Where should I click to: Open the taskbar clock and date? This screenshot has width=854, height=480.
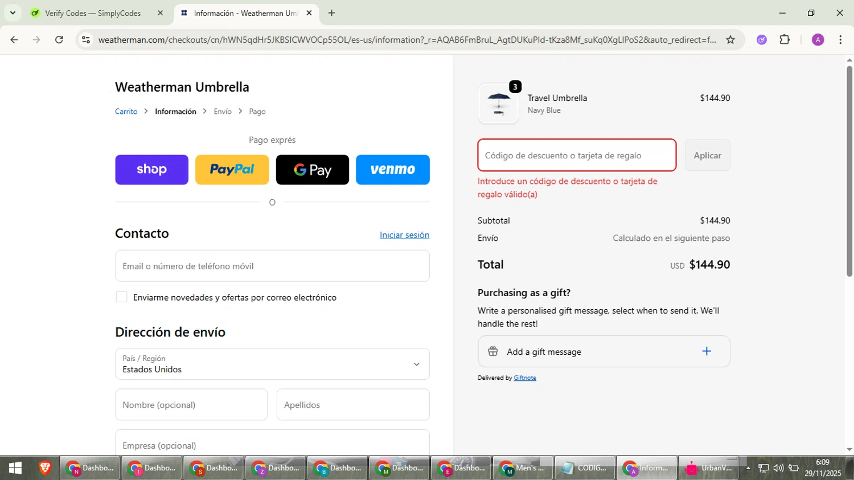pos(823,468)
